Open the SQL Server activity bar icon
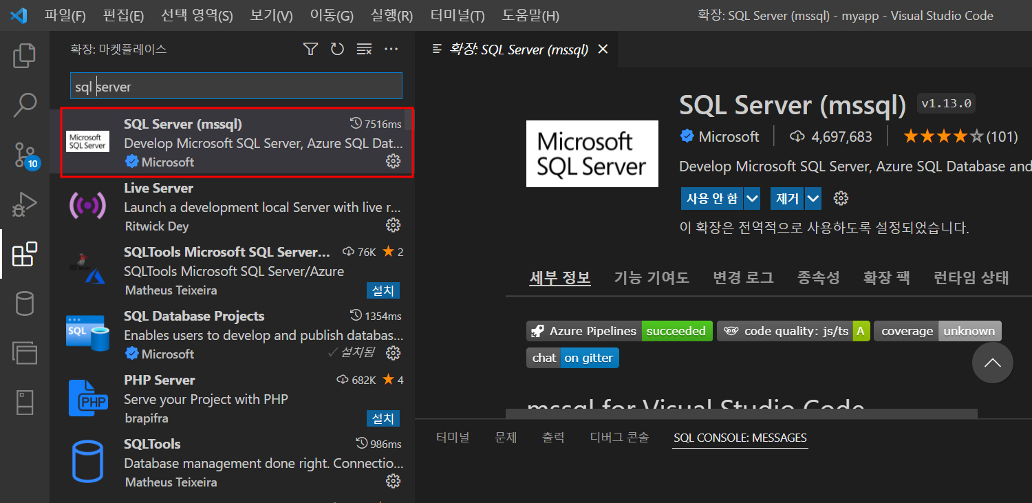The image size is (1032, 503). tap(25, 403)
